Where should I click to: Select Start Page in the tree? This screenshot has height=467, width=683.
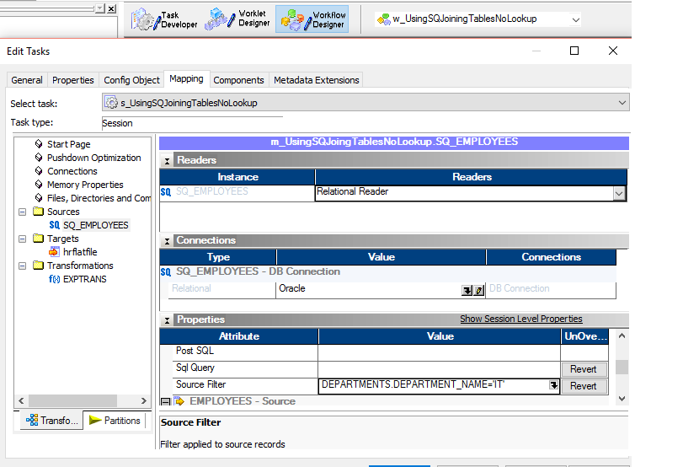[69, 144]
